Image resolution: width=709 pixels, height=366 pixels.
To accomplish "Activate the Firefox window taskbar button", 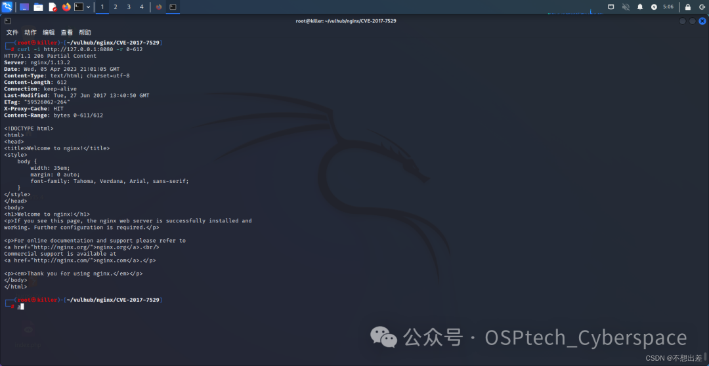I will (159, 7).
